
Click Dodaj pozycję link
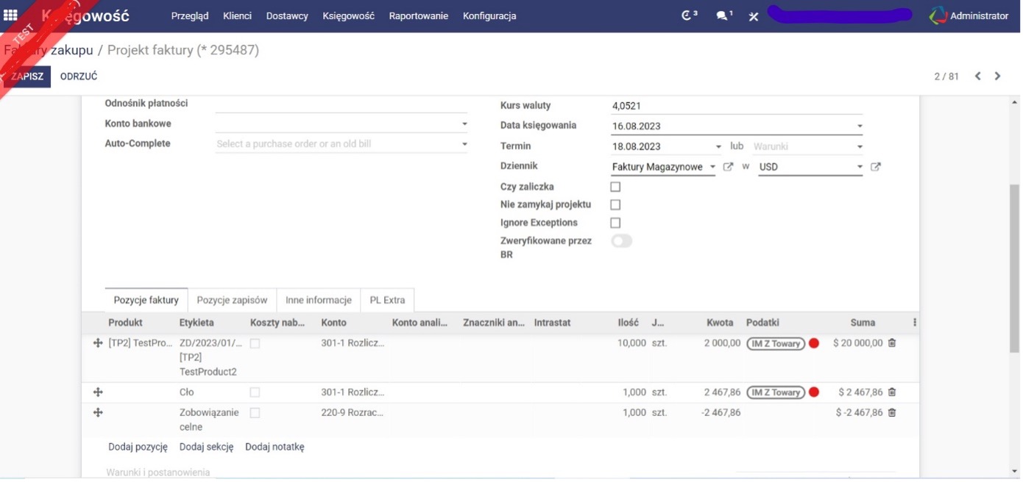(138, 447)
